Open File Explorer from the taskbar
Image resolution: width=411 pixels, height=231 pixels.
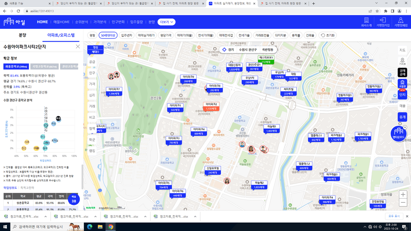pyautogui.click(x=100, y=227)
